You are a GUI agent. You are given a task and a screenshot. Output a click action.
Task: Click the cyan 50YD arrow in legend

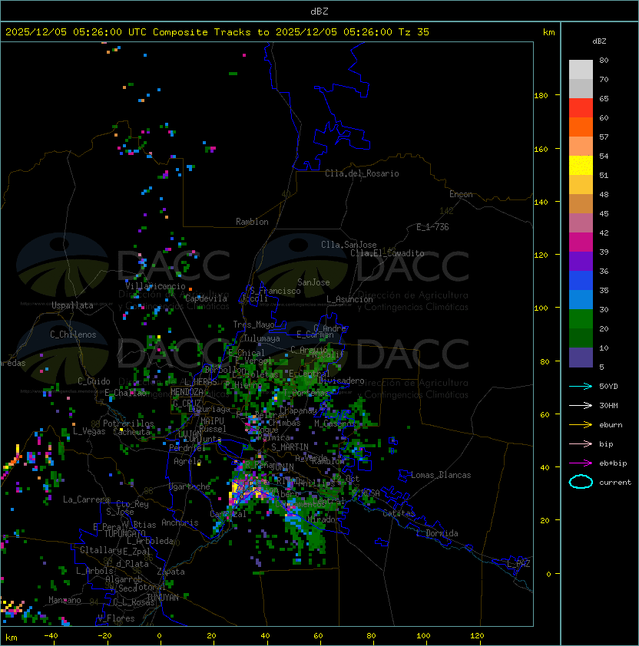click(x=581, y=386)
